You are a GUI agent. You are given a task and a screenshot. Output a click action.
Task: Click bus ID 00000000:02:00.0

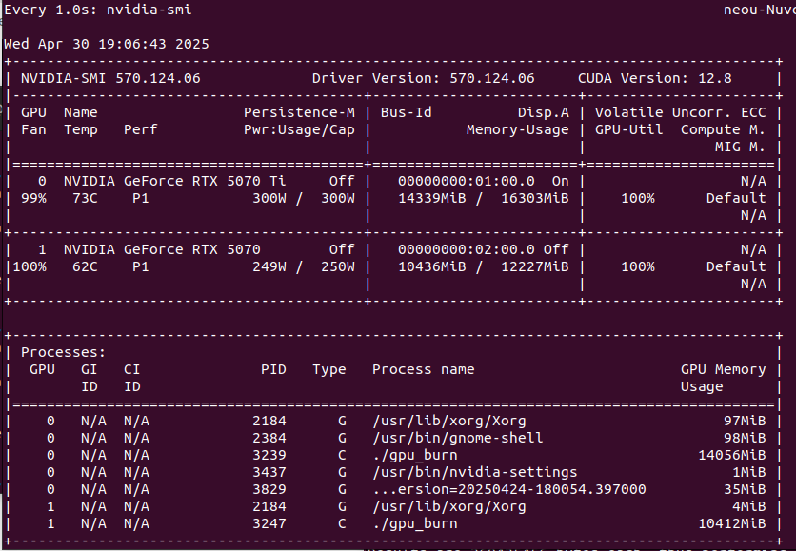(x=466, y=249)
